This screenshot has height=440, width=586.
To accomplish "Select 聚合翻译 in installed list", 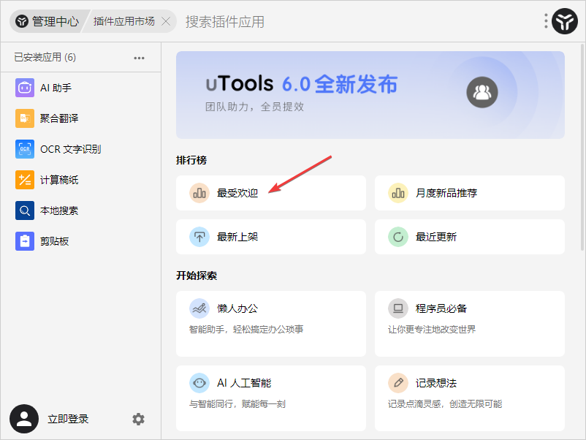I will (80, 118).
